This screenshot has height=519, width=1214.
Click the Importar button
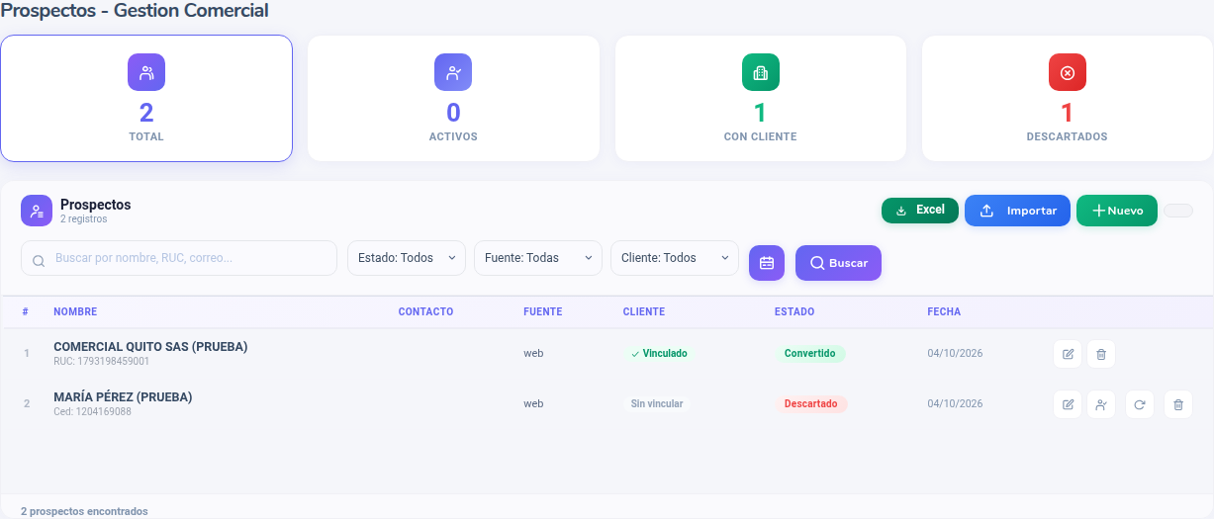pos(1017,211)
